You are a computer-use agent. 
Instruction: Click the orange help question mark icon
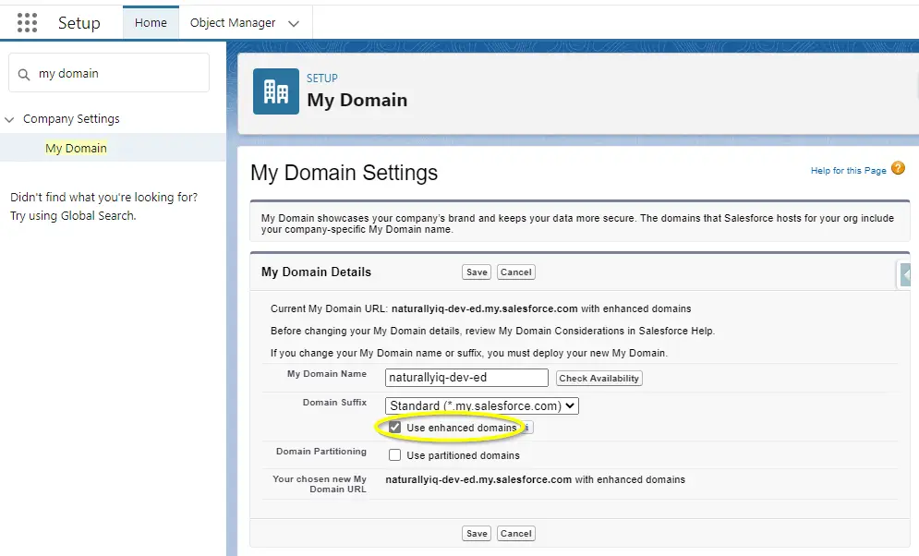pos(898,169)
